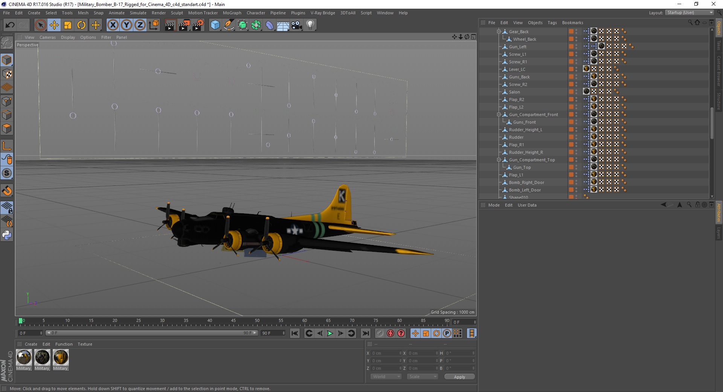Screen dimensions: 723x392
Task: Open Material Manager Create menu
Action: [31, 344]
